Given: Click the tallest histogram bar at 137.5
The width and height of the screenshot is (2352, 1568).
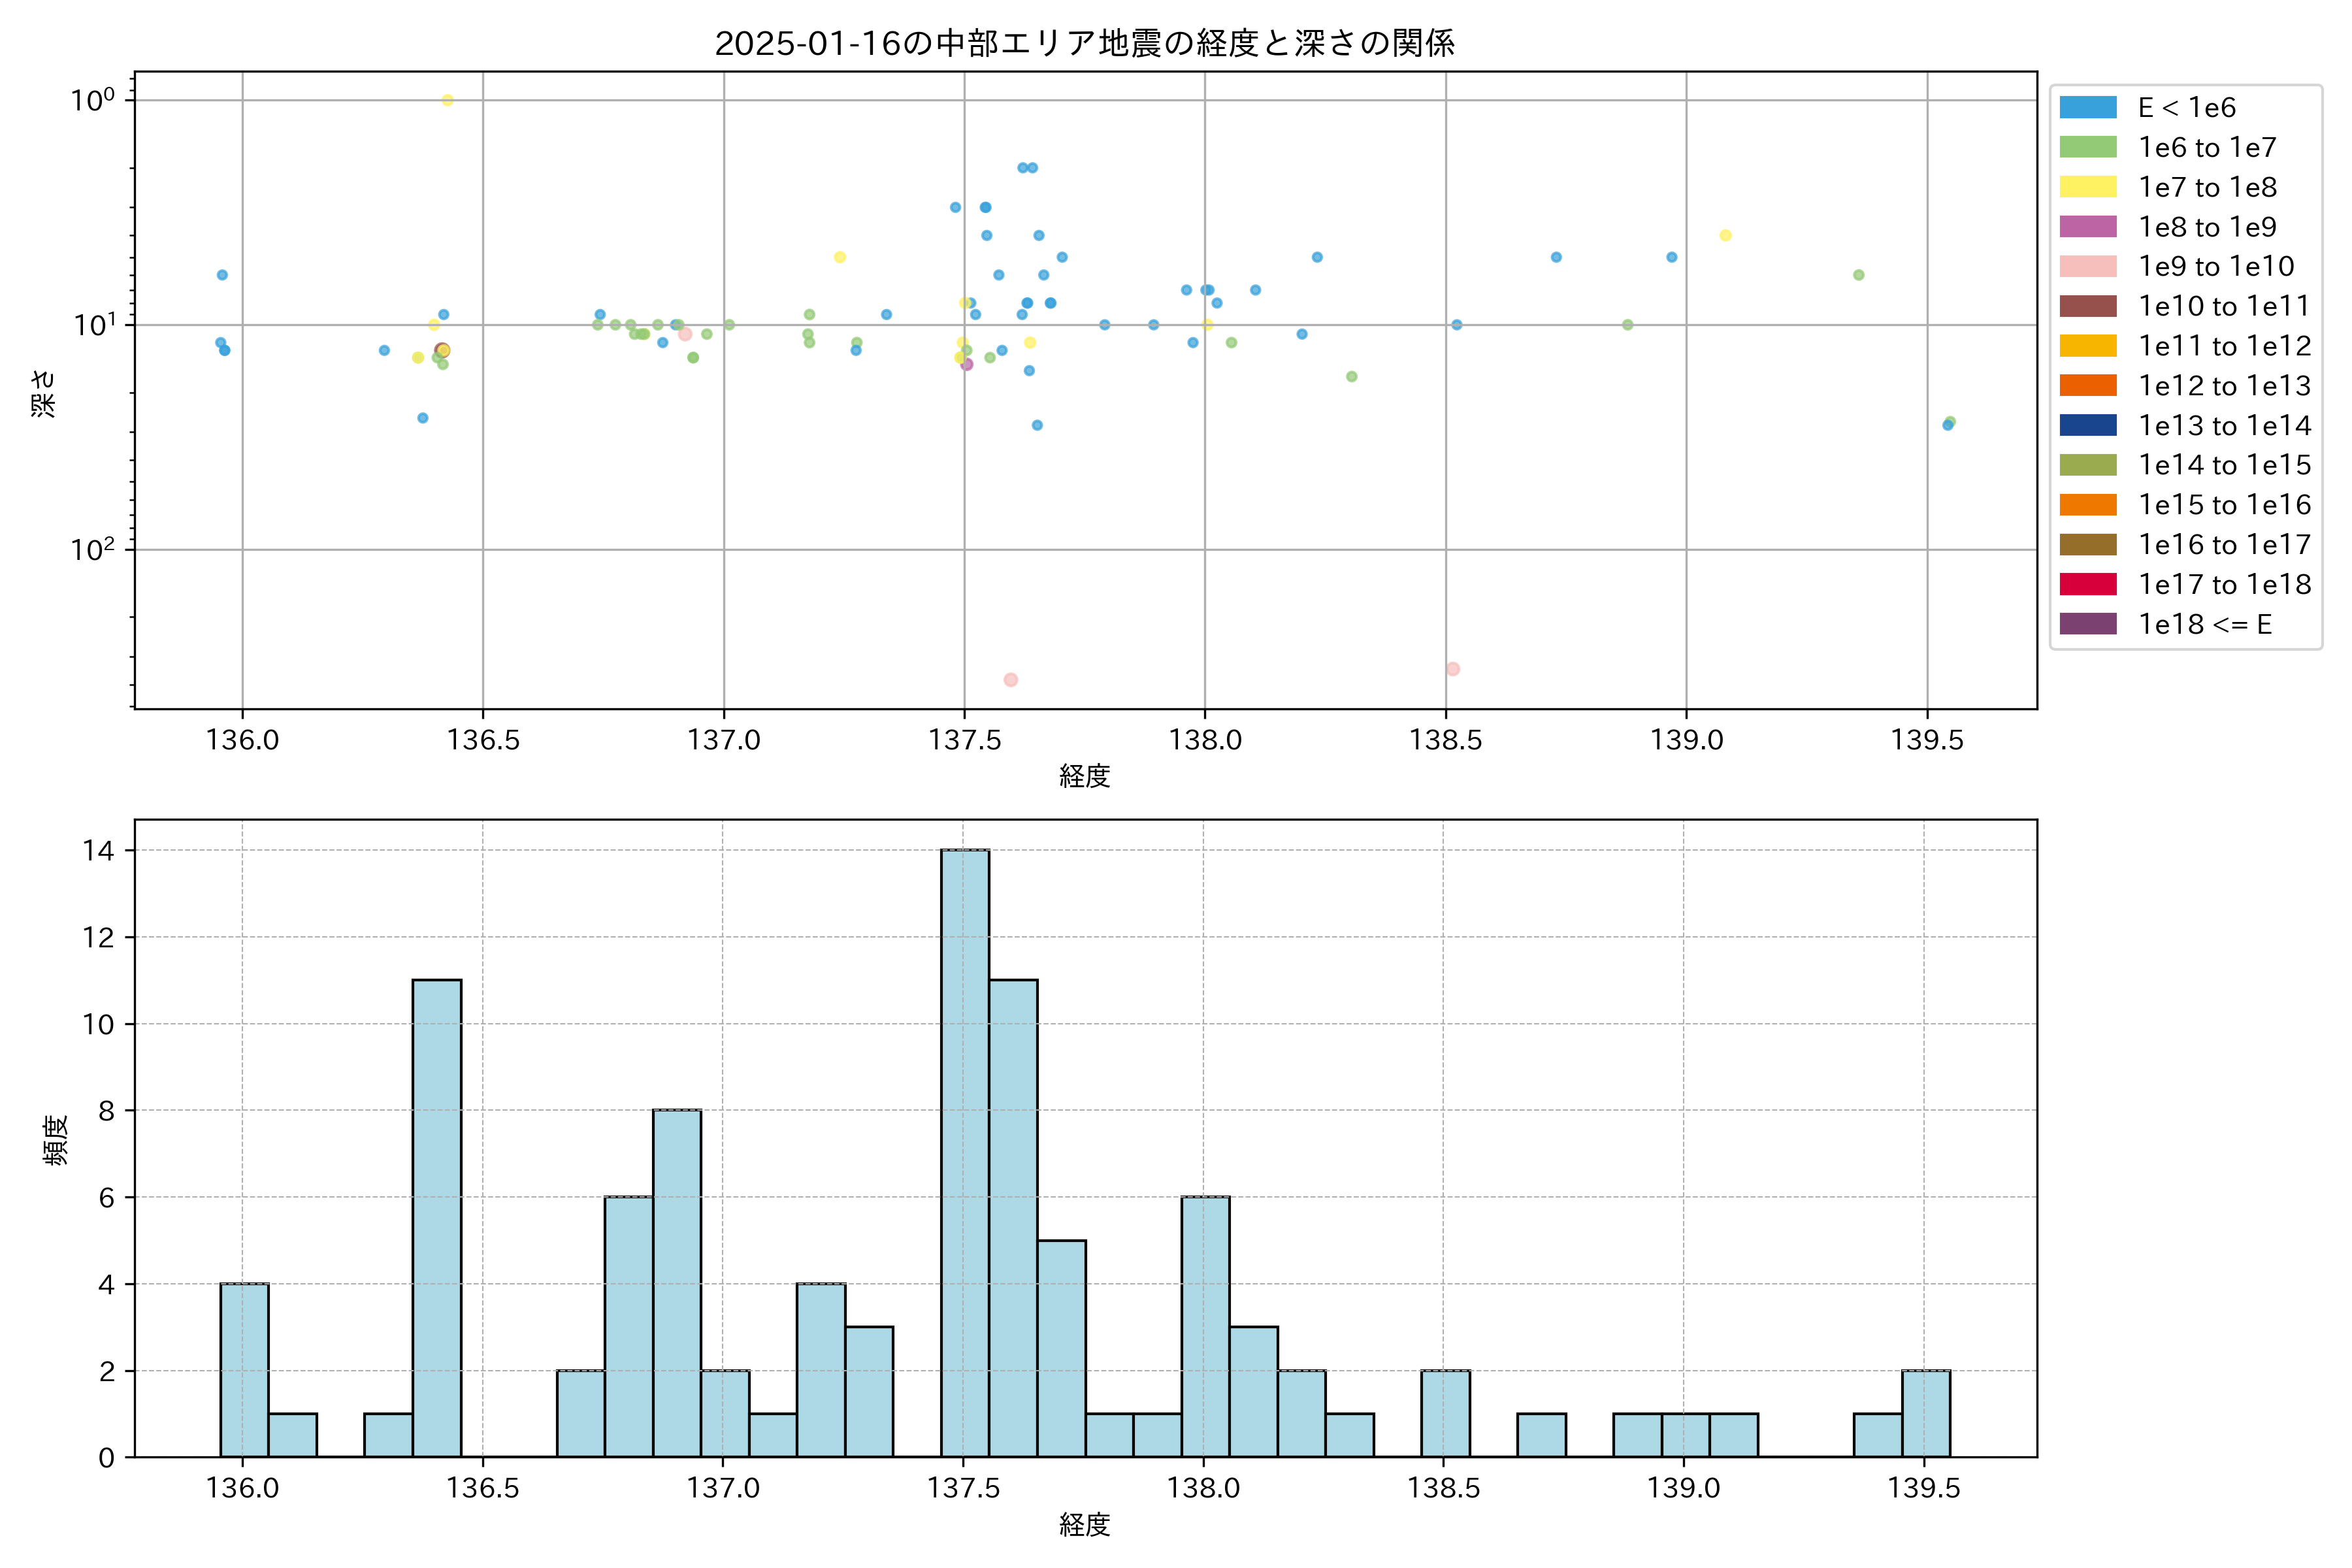Looking at the screenshot, I should [x=965, y=1153].
